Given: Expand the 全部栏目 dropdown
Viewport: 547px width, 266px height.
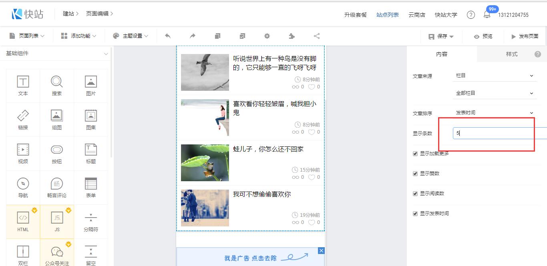Looking at the screenshot, I should click(x=495, y=93).
